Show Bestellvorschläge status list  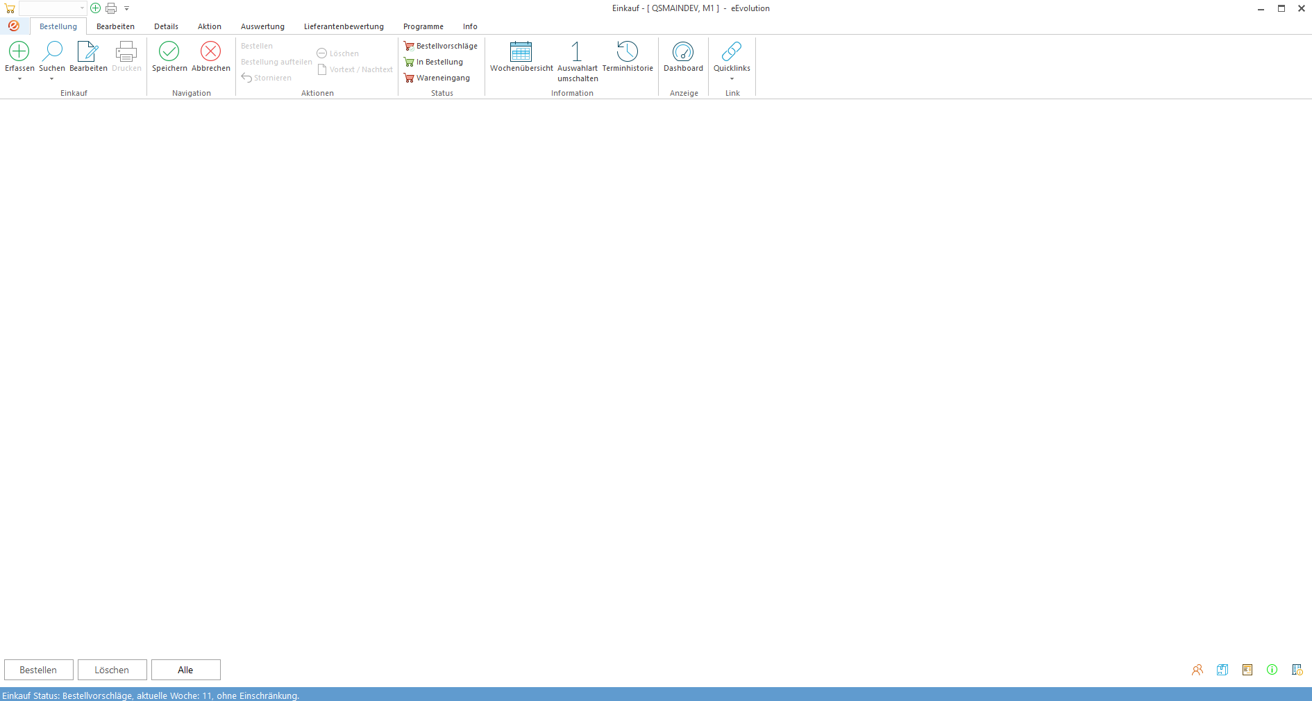click(x=441, y=46)
